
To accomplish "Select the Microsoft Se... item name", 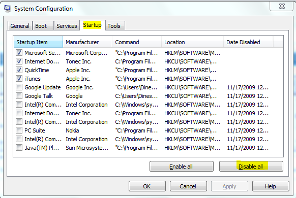I will (x=43, y=53).
